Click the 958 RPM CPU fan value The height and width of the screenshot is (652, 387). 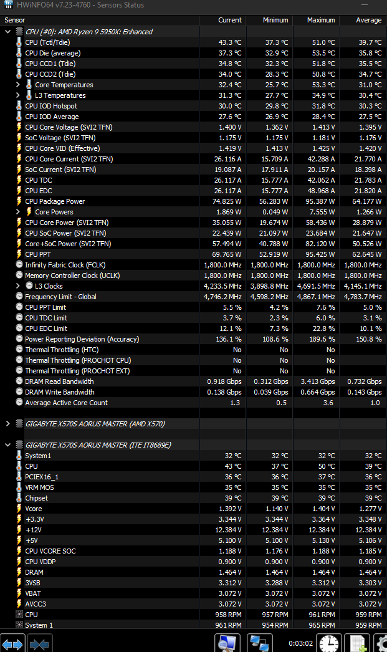pos(228,615)
